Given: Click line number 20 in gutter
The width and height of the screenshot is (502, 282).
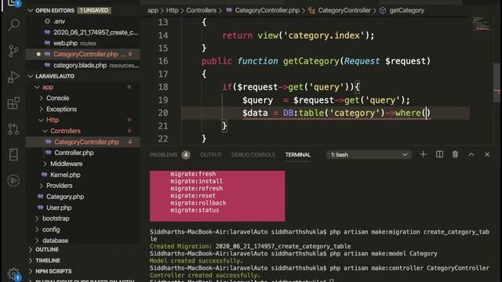Looking at the screenshot, I should click(163, 113).
